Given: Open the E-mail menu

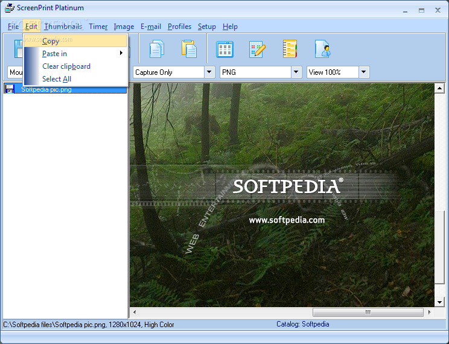Looking at the screenshot, I should pos(151,27).
